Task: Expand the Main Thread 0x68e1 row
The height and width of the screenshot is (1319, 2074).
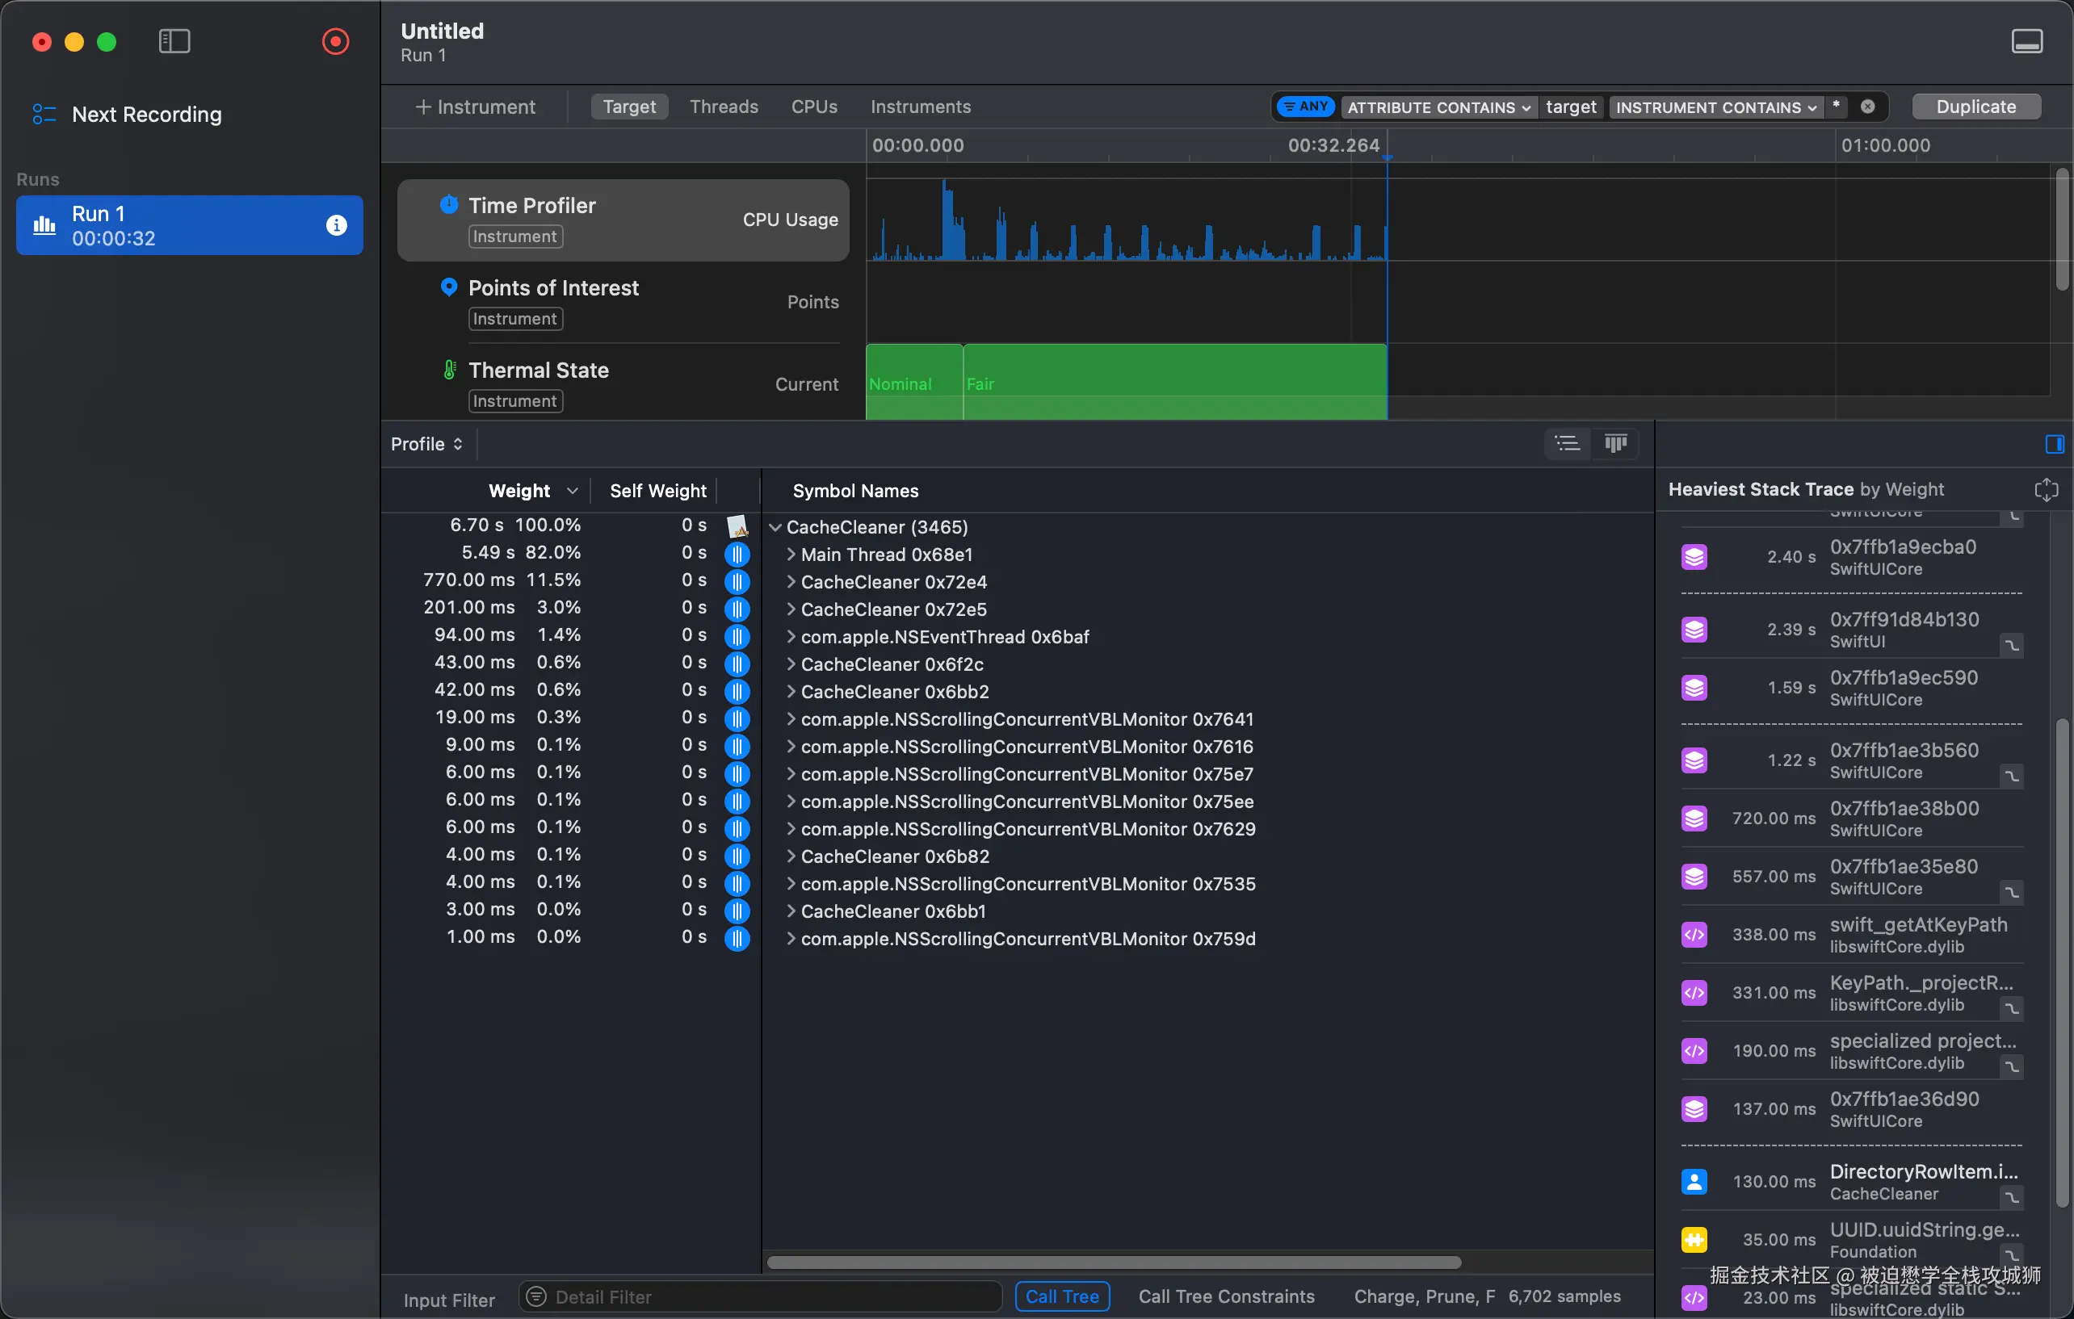Action: tap(791, 555)
